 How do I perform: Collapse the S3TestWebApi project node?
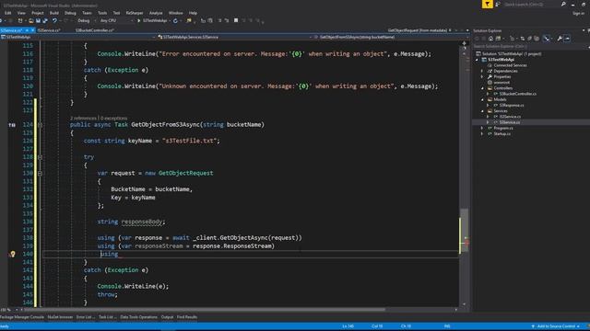coord(478,60)
